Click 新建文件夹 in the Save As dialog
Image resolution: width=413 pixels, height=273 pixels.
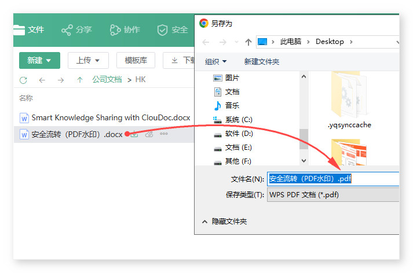262,61
